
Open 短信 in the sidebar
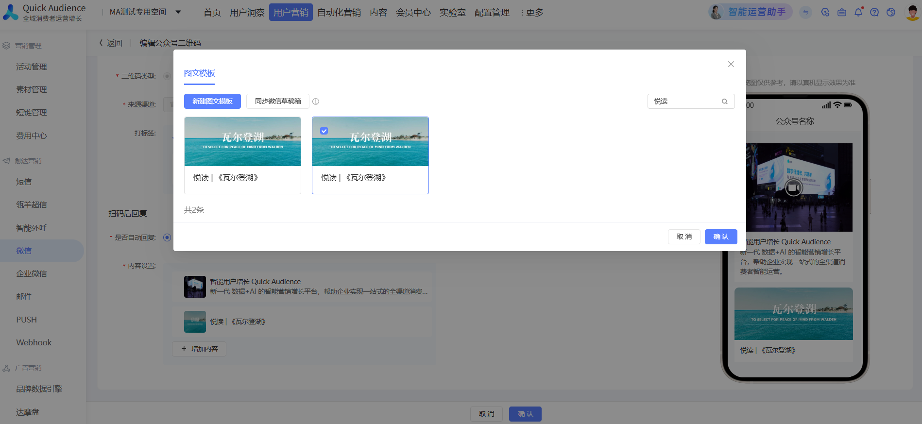(24, 182)
